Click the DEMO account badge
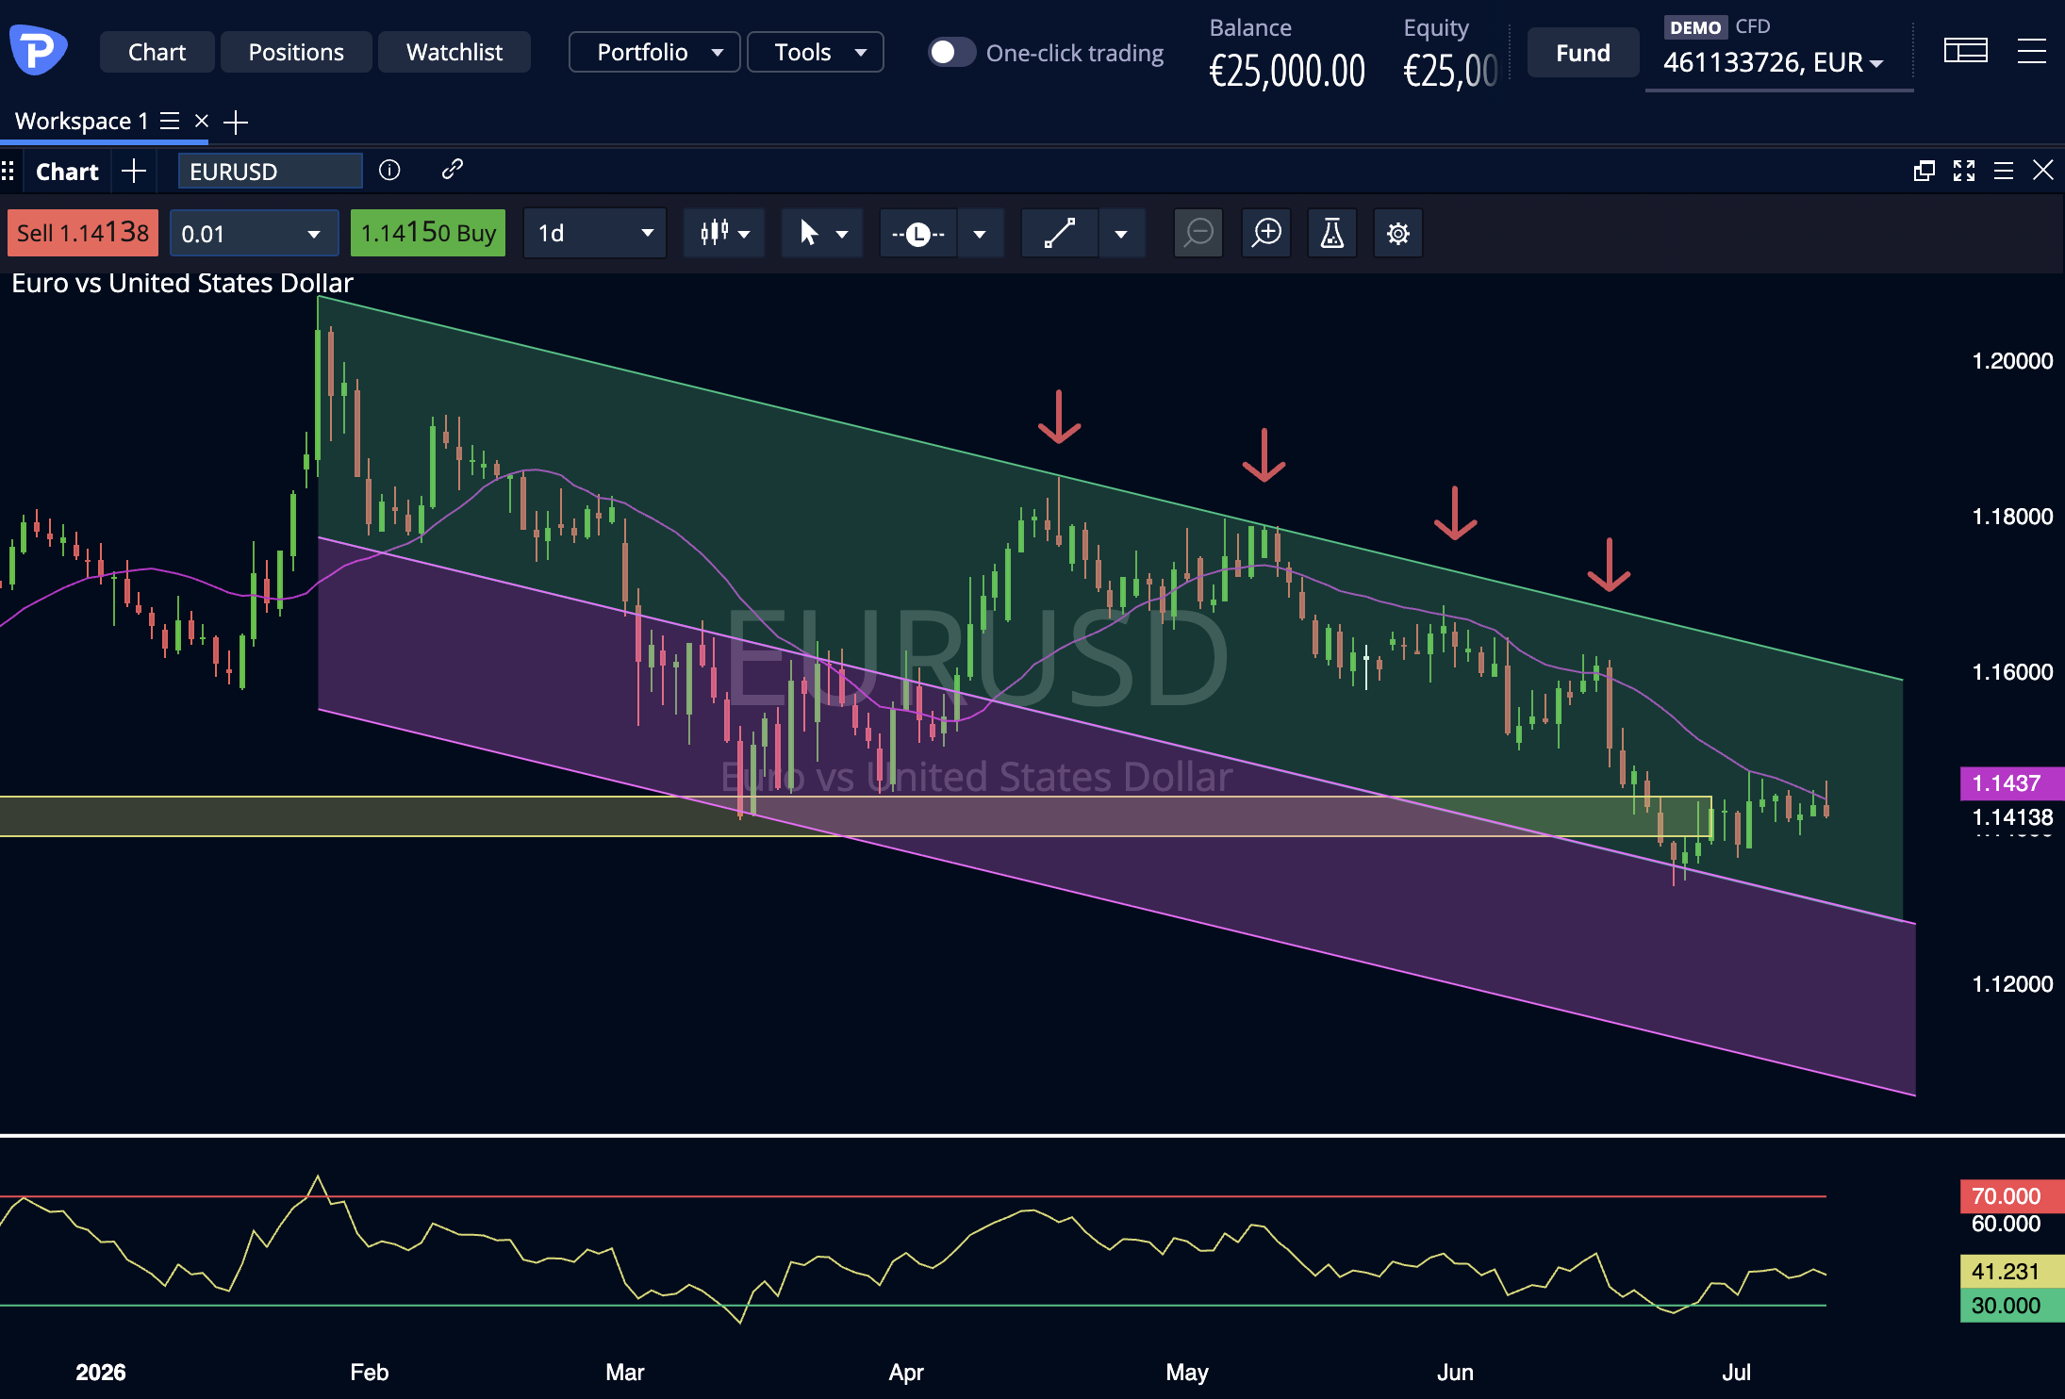2065x1399 pixels. (1695, 27)
